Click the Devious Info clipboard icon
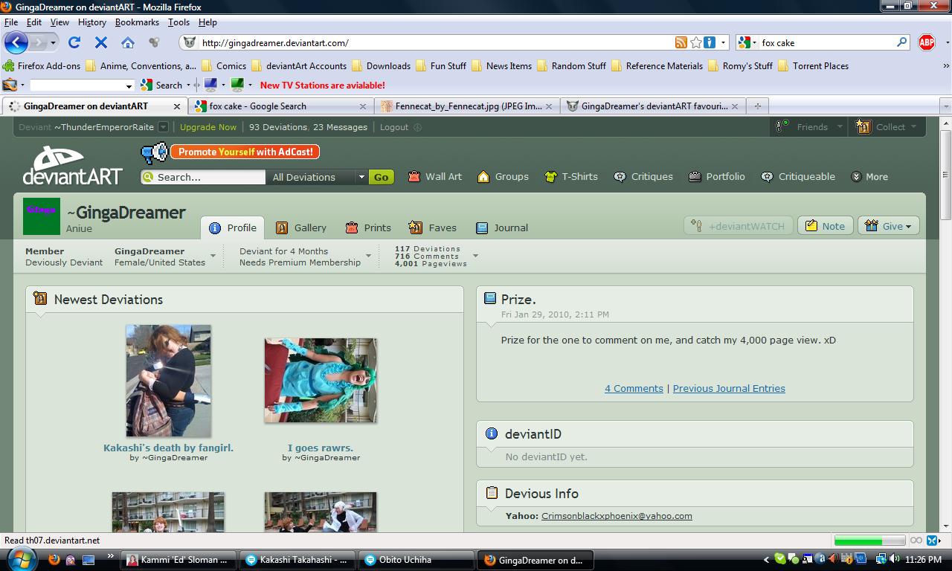 click(491, 492)
